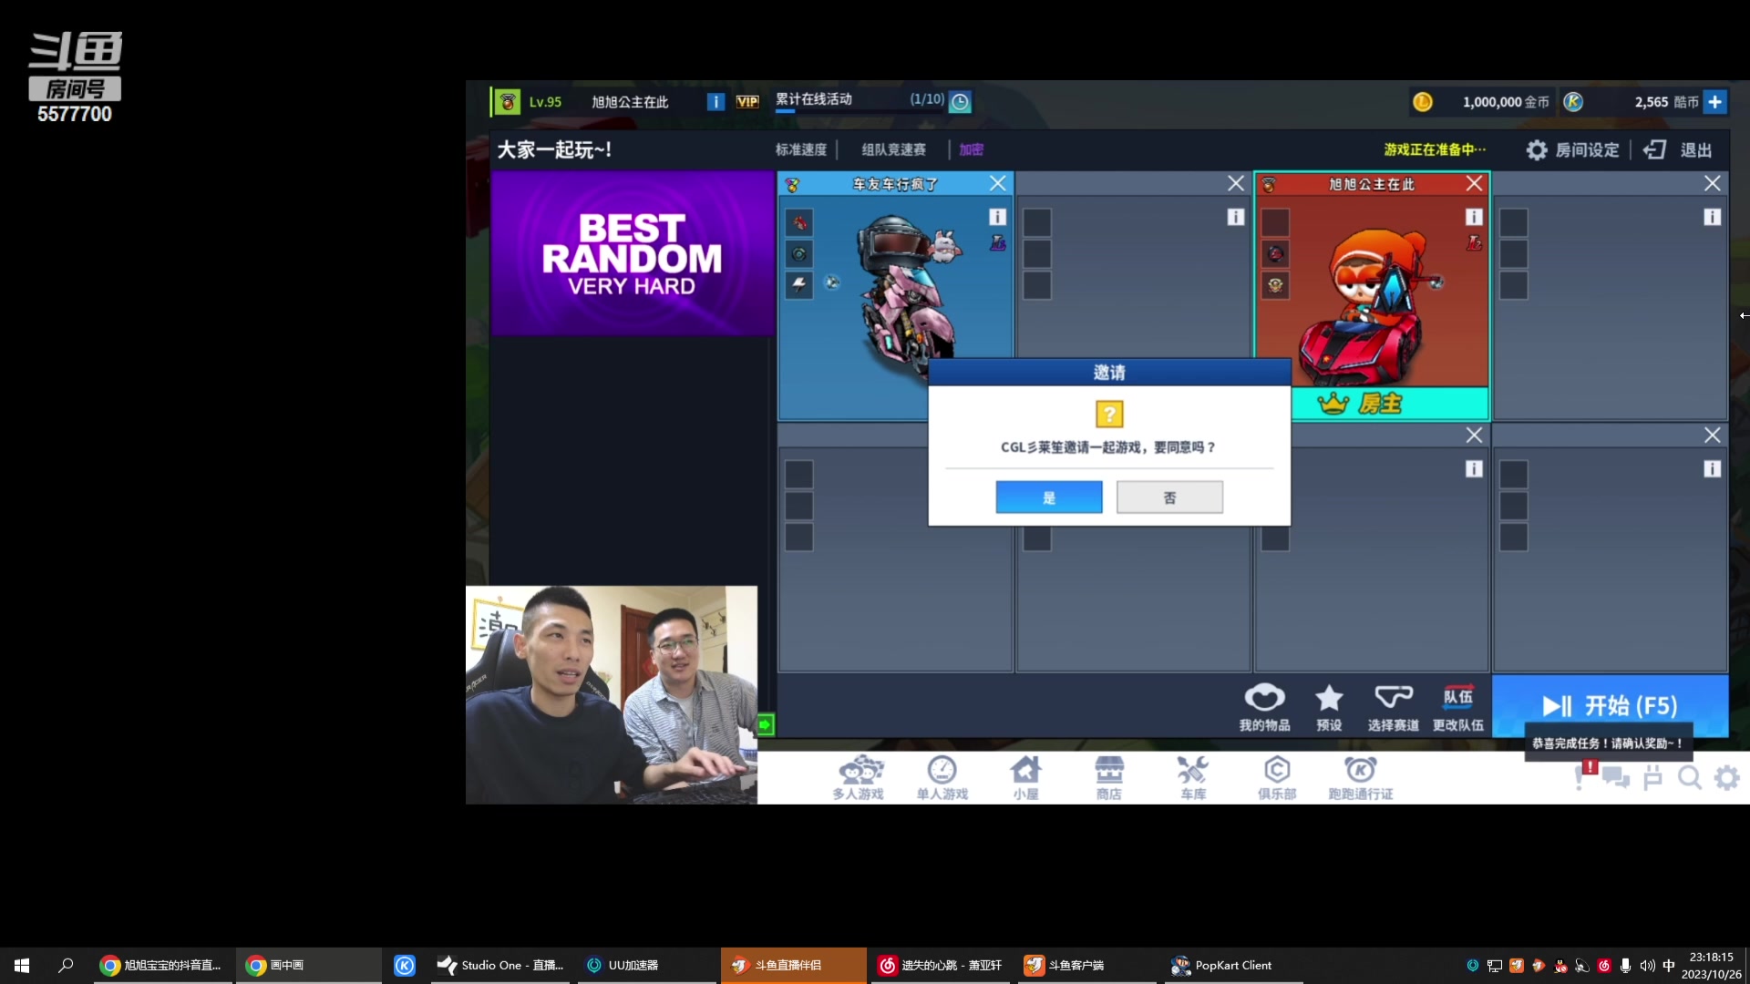
Task: Switch to PopKart Client taskbar window
Action: (x=1234, y=965)
